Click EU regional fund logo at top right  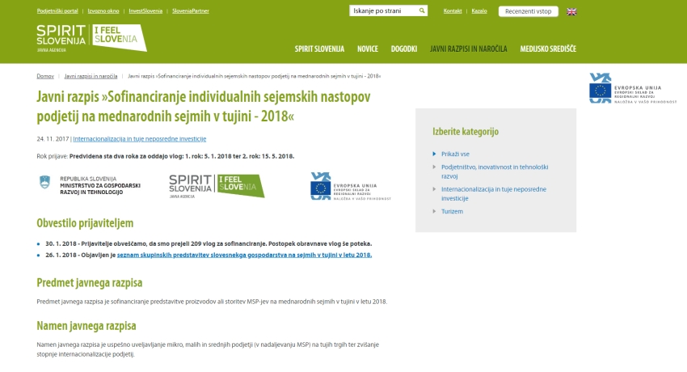[633, 88]
